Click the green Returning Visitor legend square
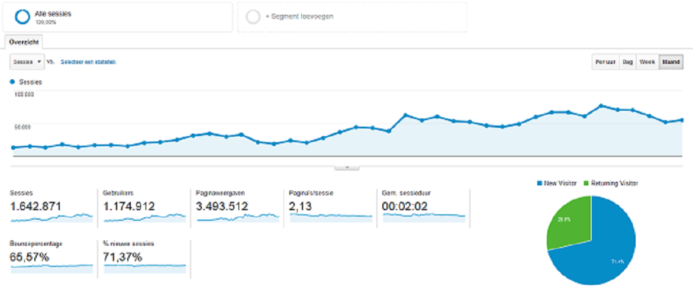Viewport: 693px width, 296px height. click(x=586, y=183)
